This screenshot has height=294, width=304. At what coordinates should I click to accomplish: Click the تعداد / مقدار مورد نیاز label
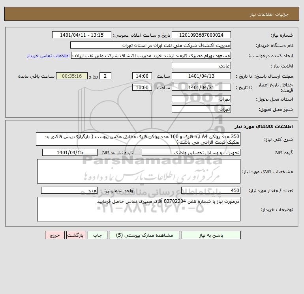tap(271, 191)
